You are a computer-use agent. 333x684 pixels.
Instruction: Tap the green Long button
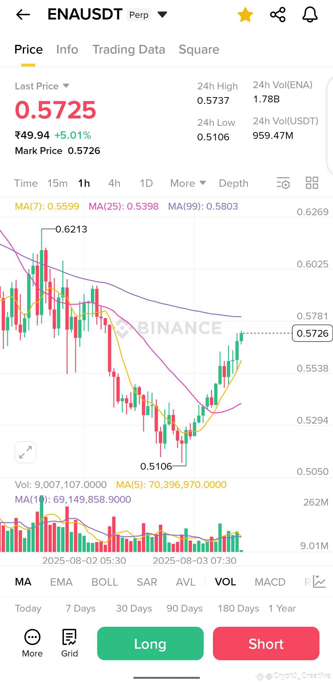point(150,643)
